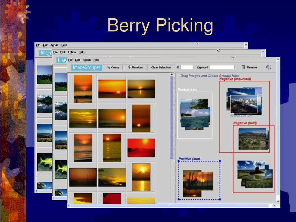
Task: Click 'Drag Images and Create Groups Here' text
Action: point(210,76)
